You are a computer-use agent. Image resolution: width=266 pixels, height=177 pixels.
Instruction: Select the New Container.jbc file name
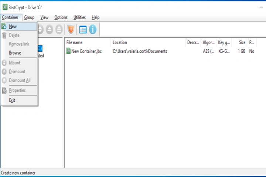86,51
